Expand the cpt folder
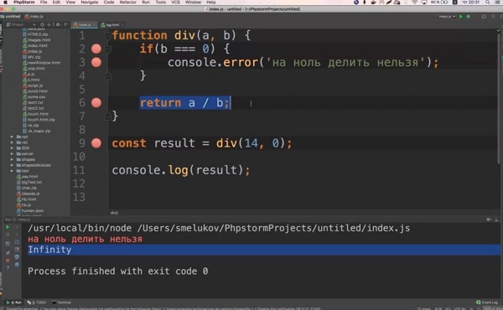This screenshot has height=310, width=503. (12, 137)
